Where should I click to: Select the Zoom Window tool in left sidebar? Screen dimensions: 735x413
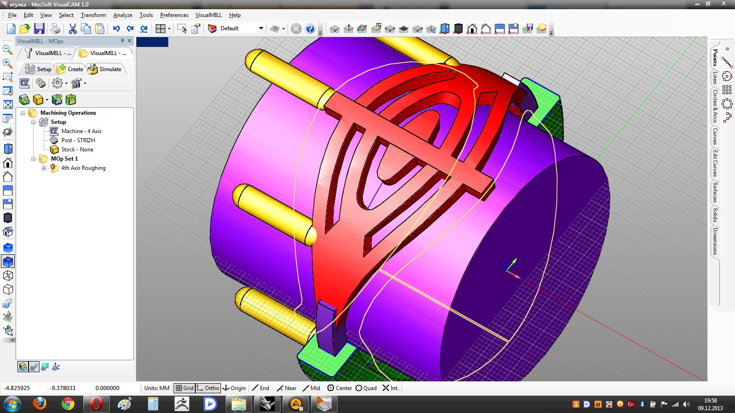(x=8, y=77)
